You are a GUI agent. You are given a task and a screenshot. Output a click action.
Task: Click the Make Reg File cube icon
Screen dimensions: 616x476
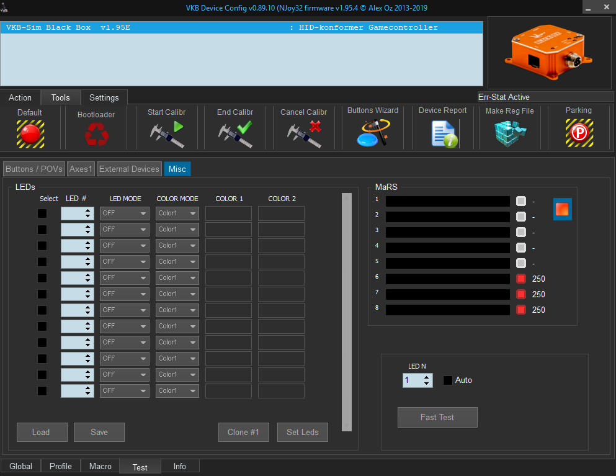click(509, 133)
